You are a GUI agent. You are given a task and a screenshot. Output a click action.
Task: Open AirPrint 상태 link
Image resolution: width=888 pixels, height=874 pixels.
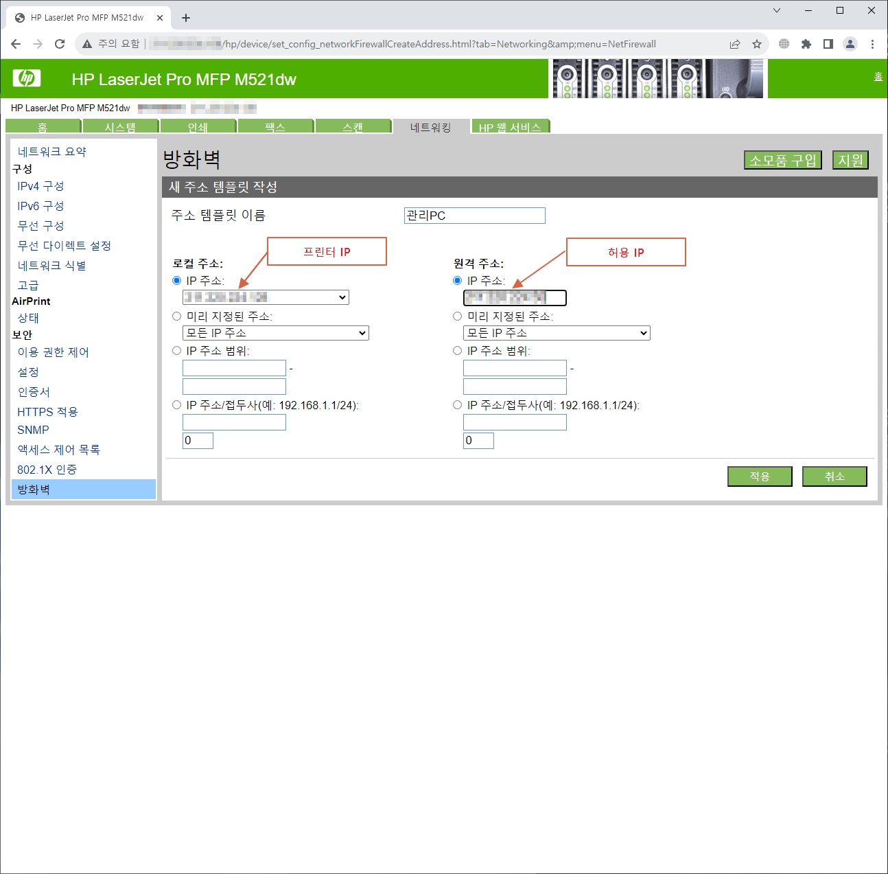28,318
